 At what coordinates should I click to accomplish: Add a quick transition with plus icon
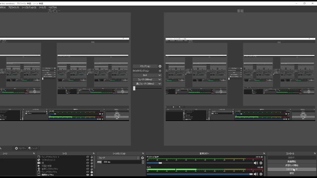tap(160, 71)
